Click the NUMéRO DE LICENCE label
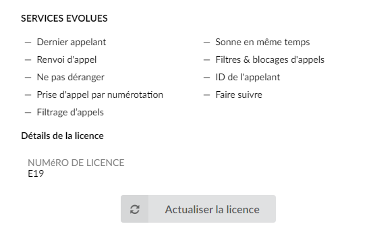The image size is (371, 249). pos(76,163)
